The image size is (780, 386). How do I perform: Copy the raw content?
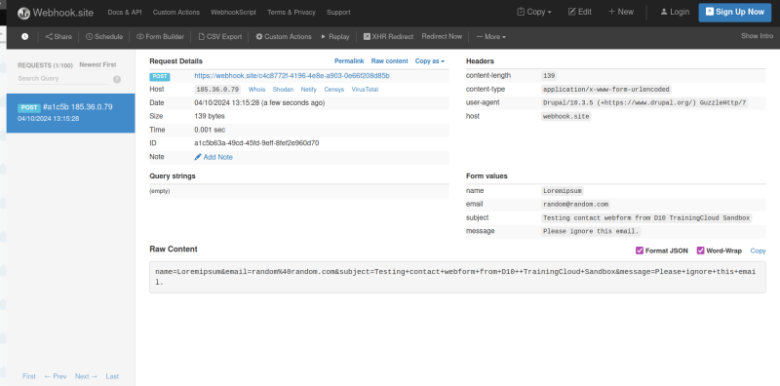[x=759, y=251]
